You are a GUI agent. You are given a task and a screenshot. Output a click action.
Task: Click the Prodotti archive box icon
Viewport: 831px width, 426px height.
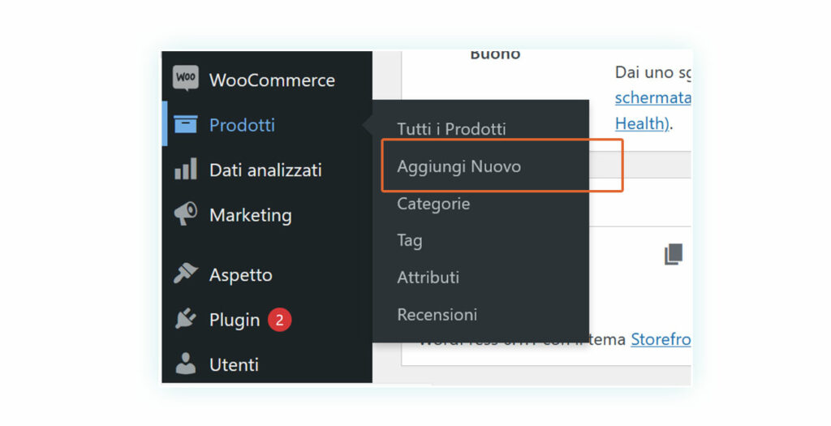point(186,124)
